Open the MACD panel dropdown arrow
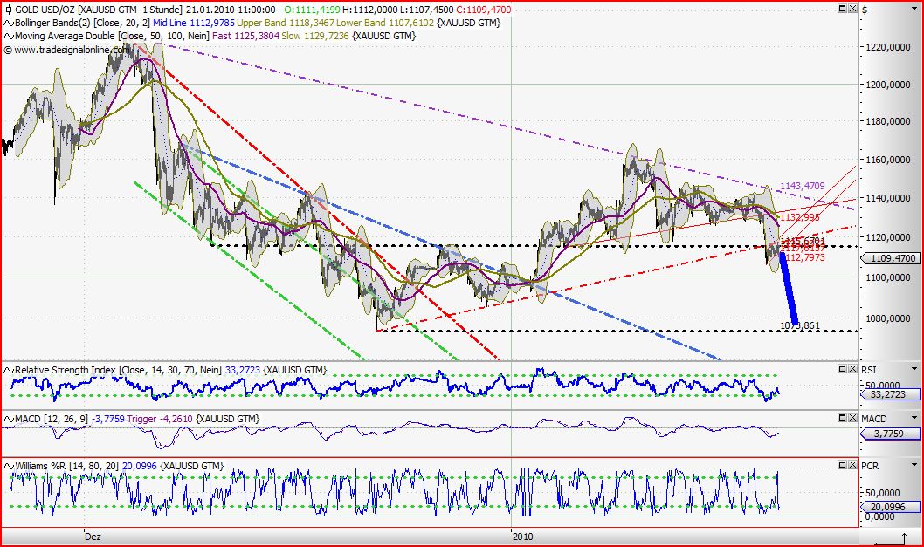 click(914, 419)
